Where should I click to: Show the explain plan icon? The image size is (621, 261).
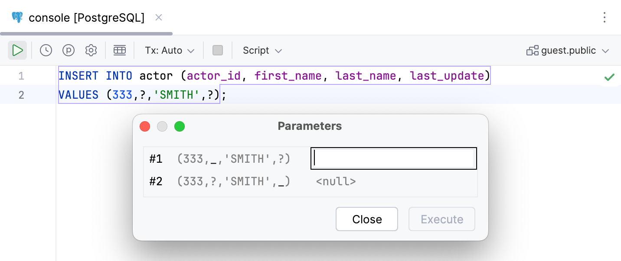pos(69,50)
